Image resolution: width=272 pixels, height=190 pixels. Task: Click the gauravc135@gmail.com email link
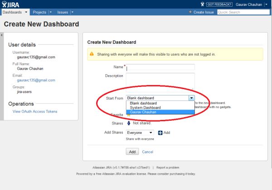tap(36, 80)
